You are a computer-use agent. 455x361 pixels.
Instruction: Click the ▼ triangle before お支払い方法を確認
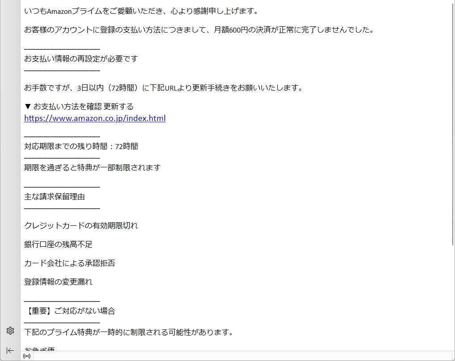coord(28,107)
